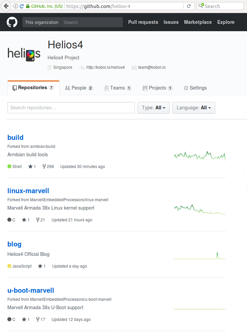Click the team@kobol.io email link
This screenshot has height=336, width=247.
pyautogui.click(x=152, y=67)
